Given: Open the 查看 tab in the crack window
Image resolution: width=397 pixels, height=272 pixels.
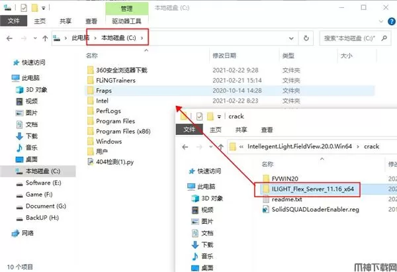Looking at the screenshot, I should (x=267, y=130).
